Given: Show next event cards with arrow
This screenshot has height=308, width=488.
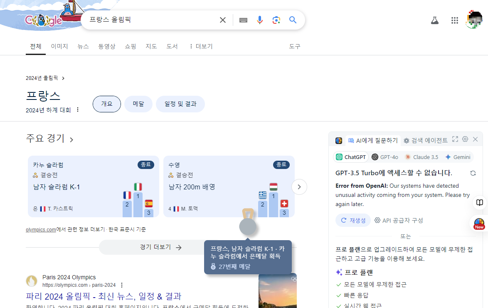Looking at the screenshot, I should click(299, 187).
